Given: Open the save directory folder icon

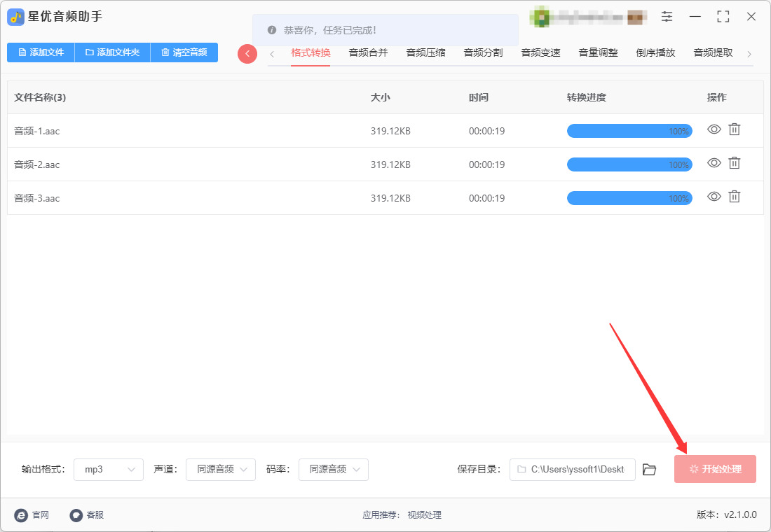Looking at the screenshot, I should coord(649,470).
